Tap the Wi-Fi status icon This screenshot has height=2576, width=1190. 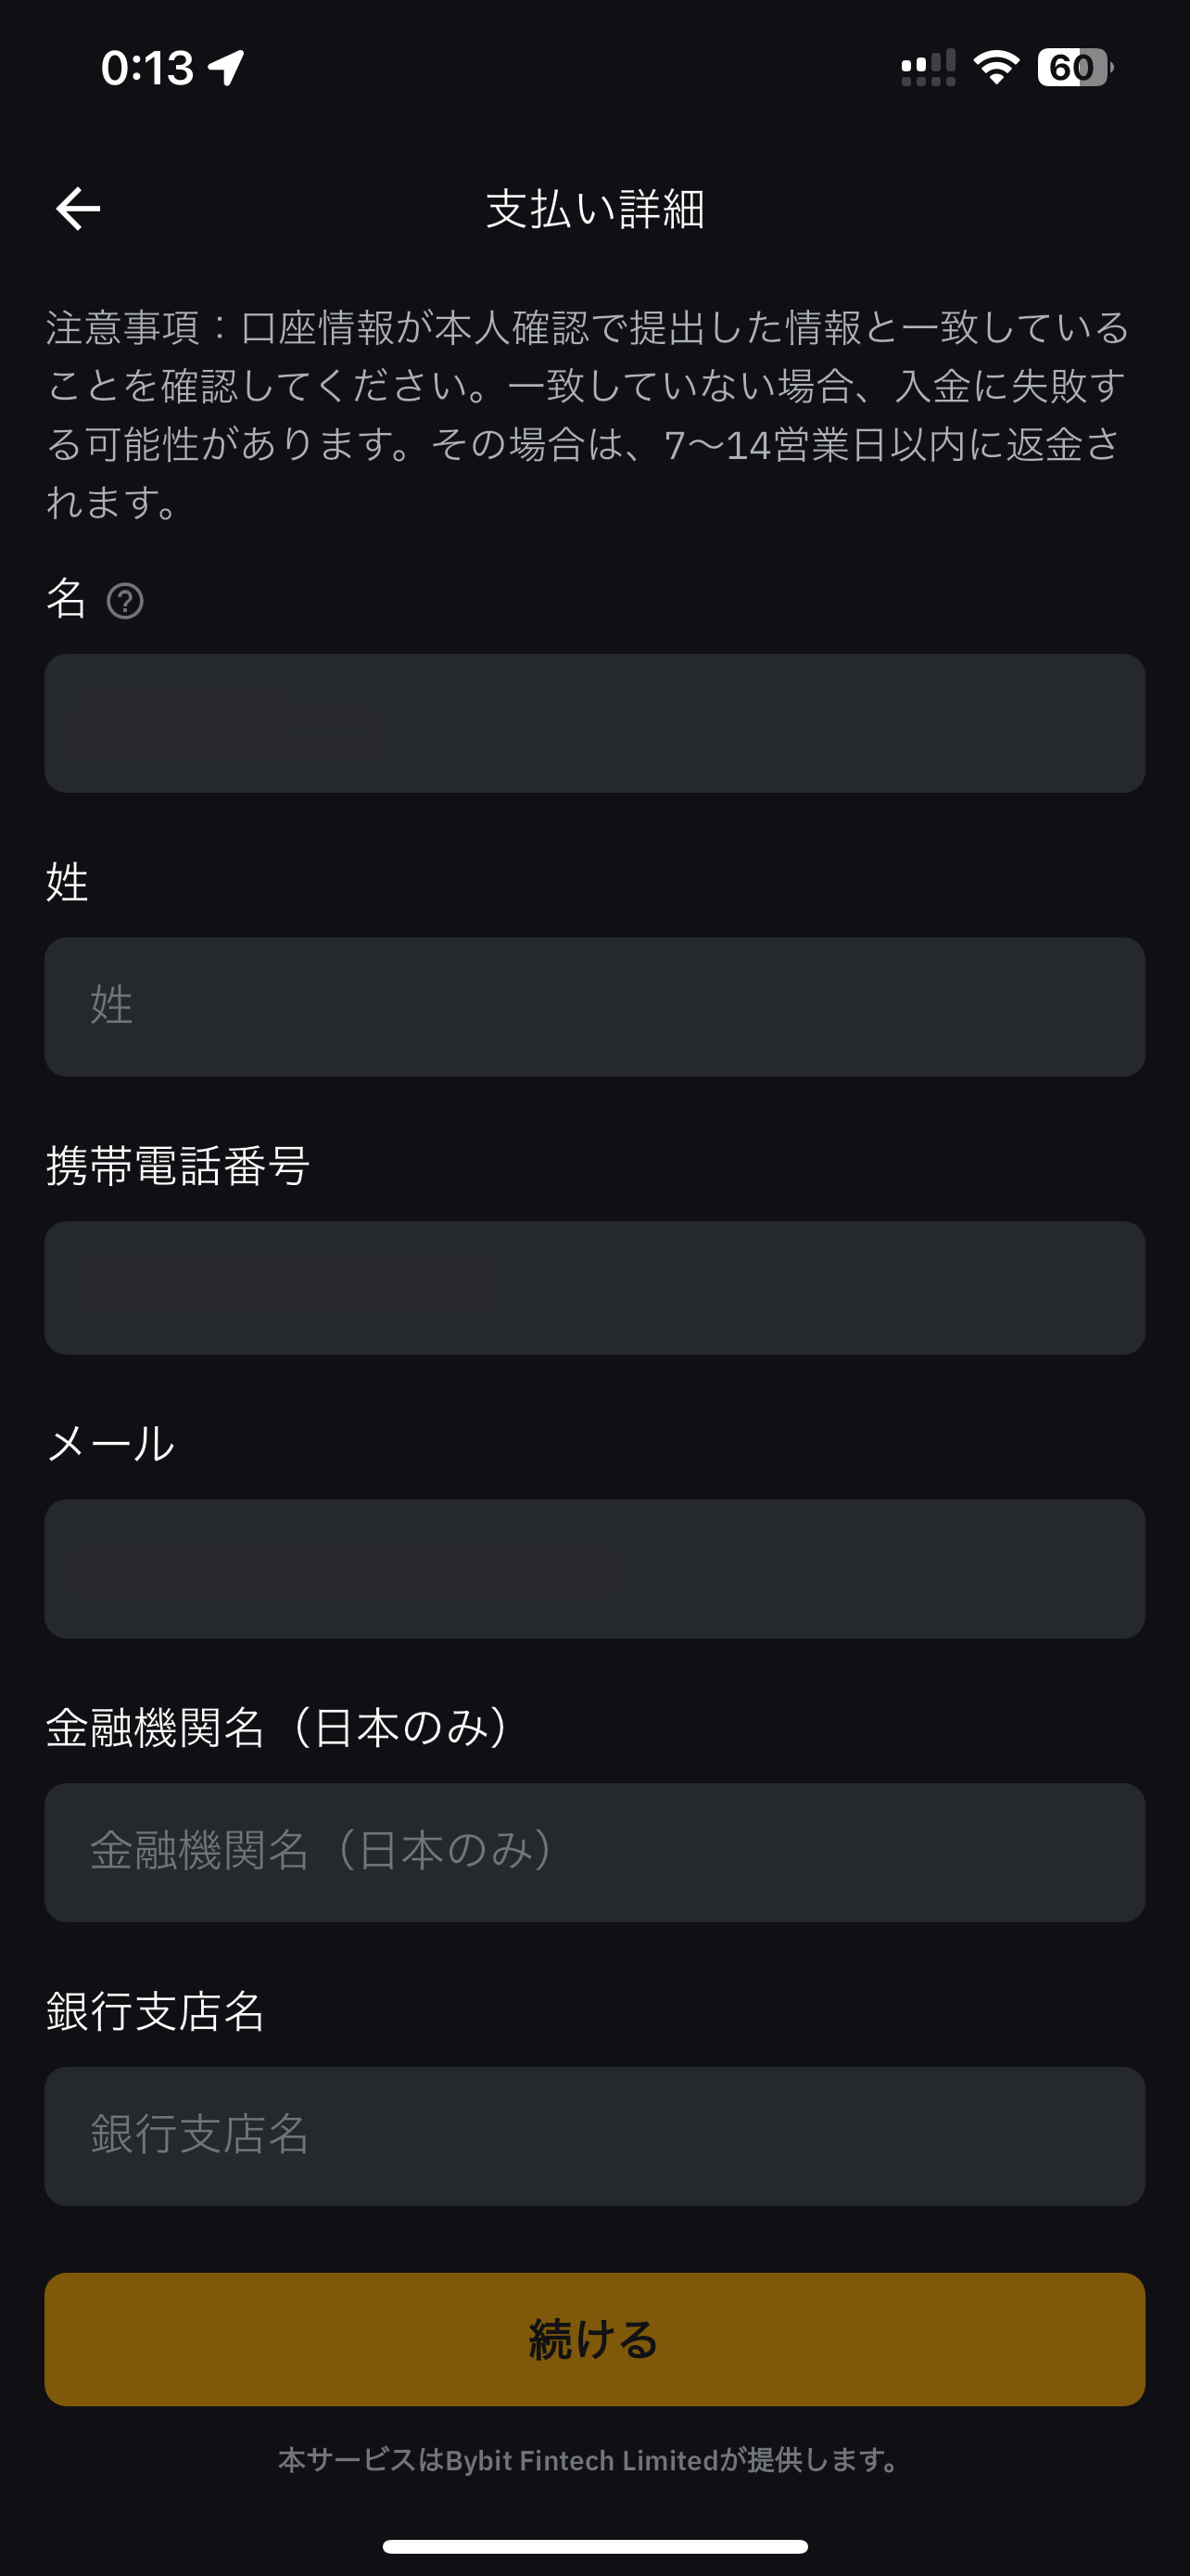click(995, 67)
